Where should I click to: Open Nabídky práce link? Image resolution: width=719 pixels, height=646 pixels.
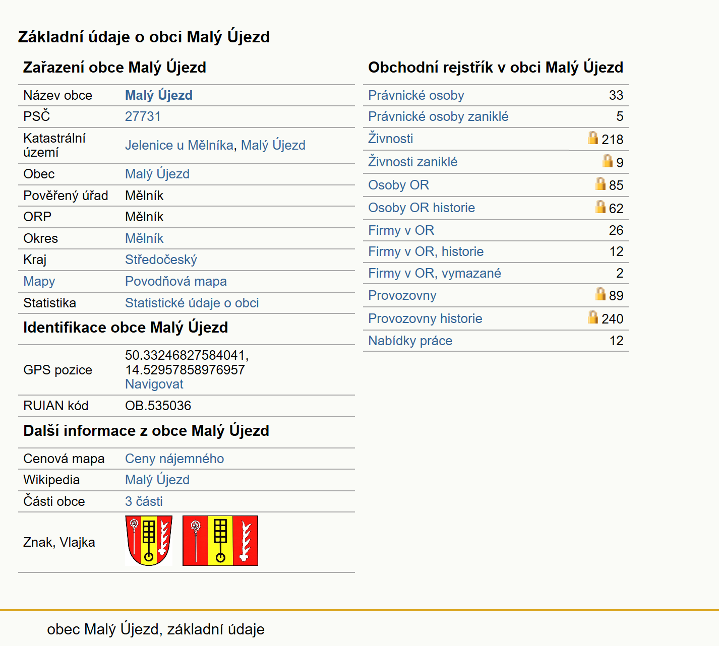tap(410, 341)
